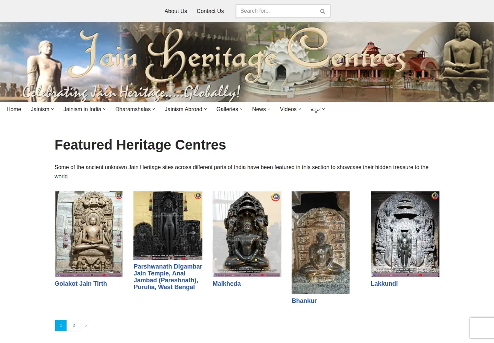Viewport: 494px width, 343px height.
Task: Open the Parshwanath Digambar Jain Temple thumbnail
Action: [168, 226]
